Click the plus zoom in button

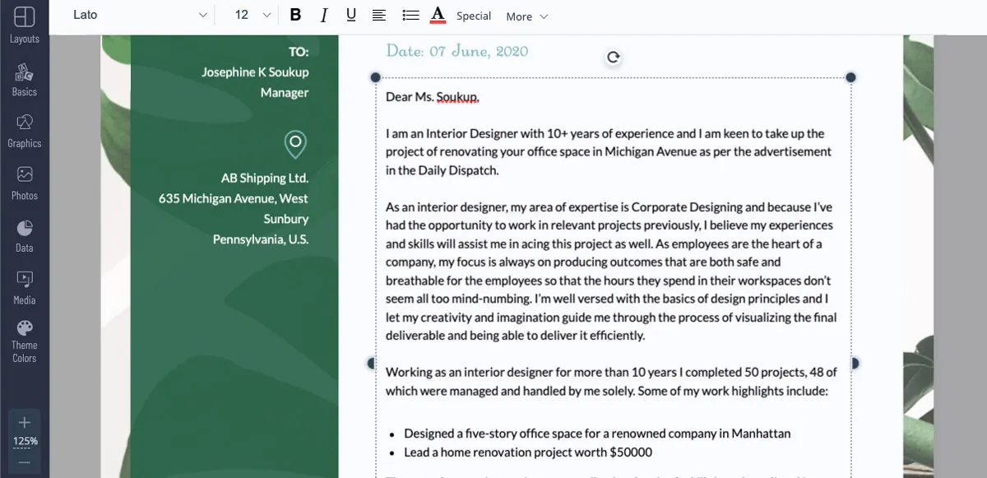click(24, 422)
